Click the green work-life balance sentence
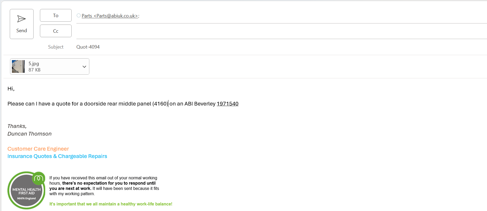The image size is (487, 211). pos(111,204)
